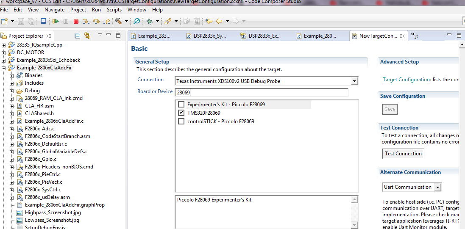This screenshot has width=465, height=229.
Task: Check controlSTICK - Piccolo F28069 checkbox
Action: [x=181, y=121]
